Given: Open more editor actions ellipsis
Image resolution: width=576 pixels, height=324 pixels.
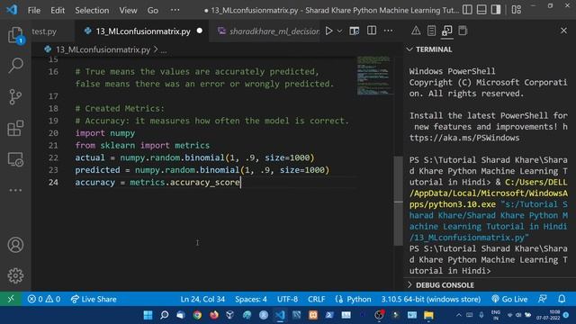Looking at the screenshot, I should tap(388, 31).
